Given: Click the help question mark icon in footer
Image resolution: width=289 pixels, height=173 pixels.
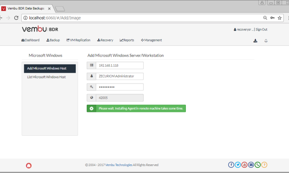Looking at the screenshot, I should [264, 165].
